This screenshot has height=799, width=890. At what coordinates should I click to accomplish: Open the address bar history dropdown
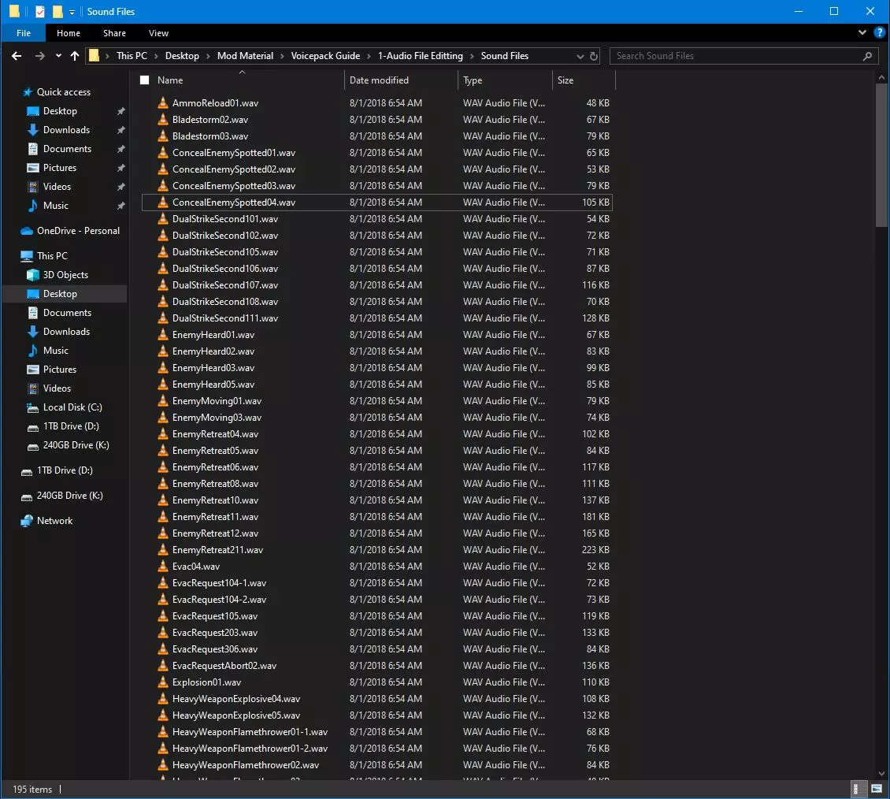click(x=580, y=56)
